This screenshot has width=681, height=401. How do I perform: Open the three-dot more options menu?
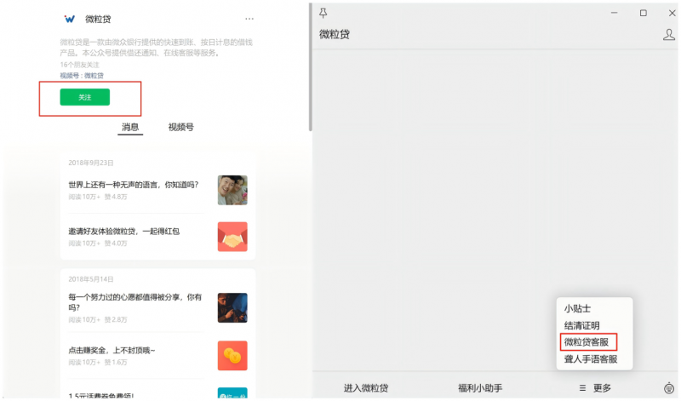(249, 19)
